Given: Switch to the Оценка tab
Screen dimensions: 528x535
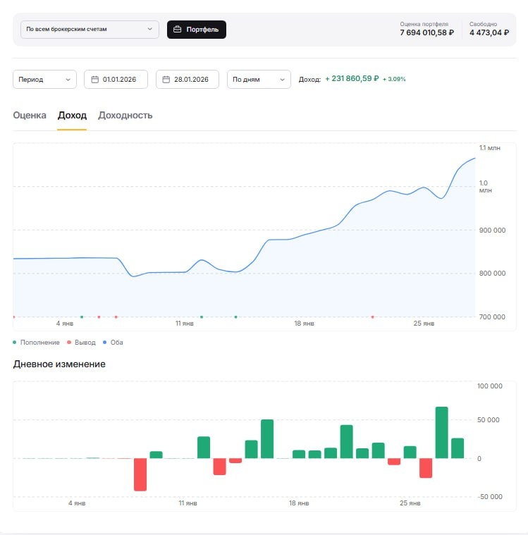Looking at the screenshot, I should tap(30, 116).
